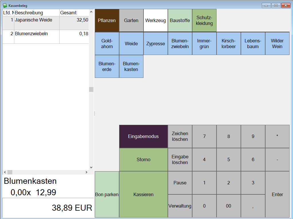The image size is (293, 219).
Task: Park the receipt with Bon parken
Action: (x=107, y=194)
